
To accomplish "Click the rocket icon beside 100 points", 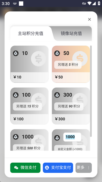I will (16, 95).
